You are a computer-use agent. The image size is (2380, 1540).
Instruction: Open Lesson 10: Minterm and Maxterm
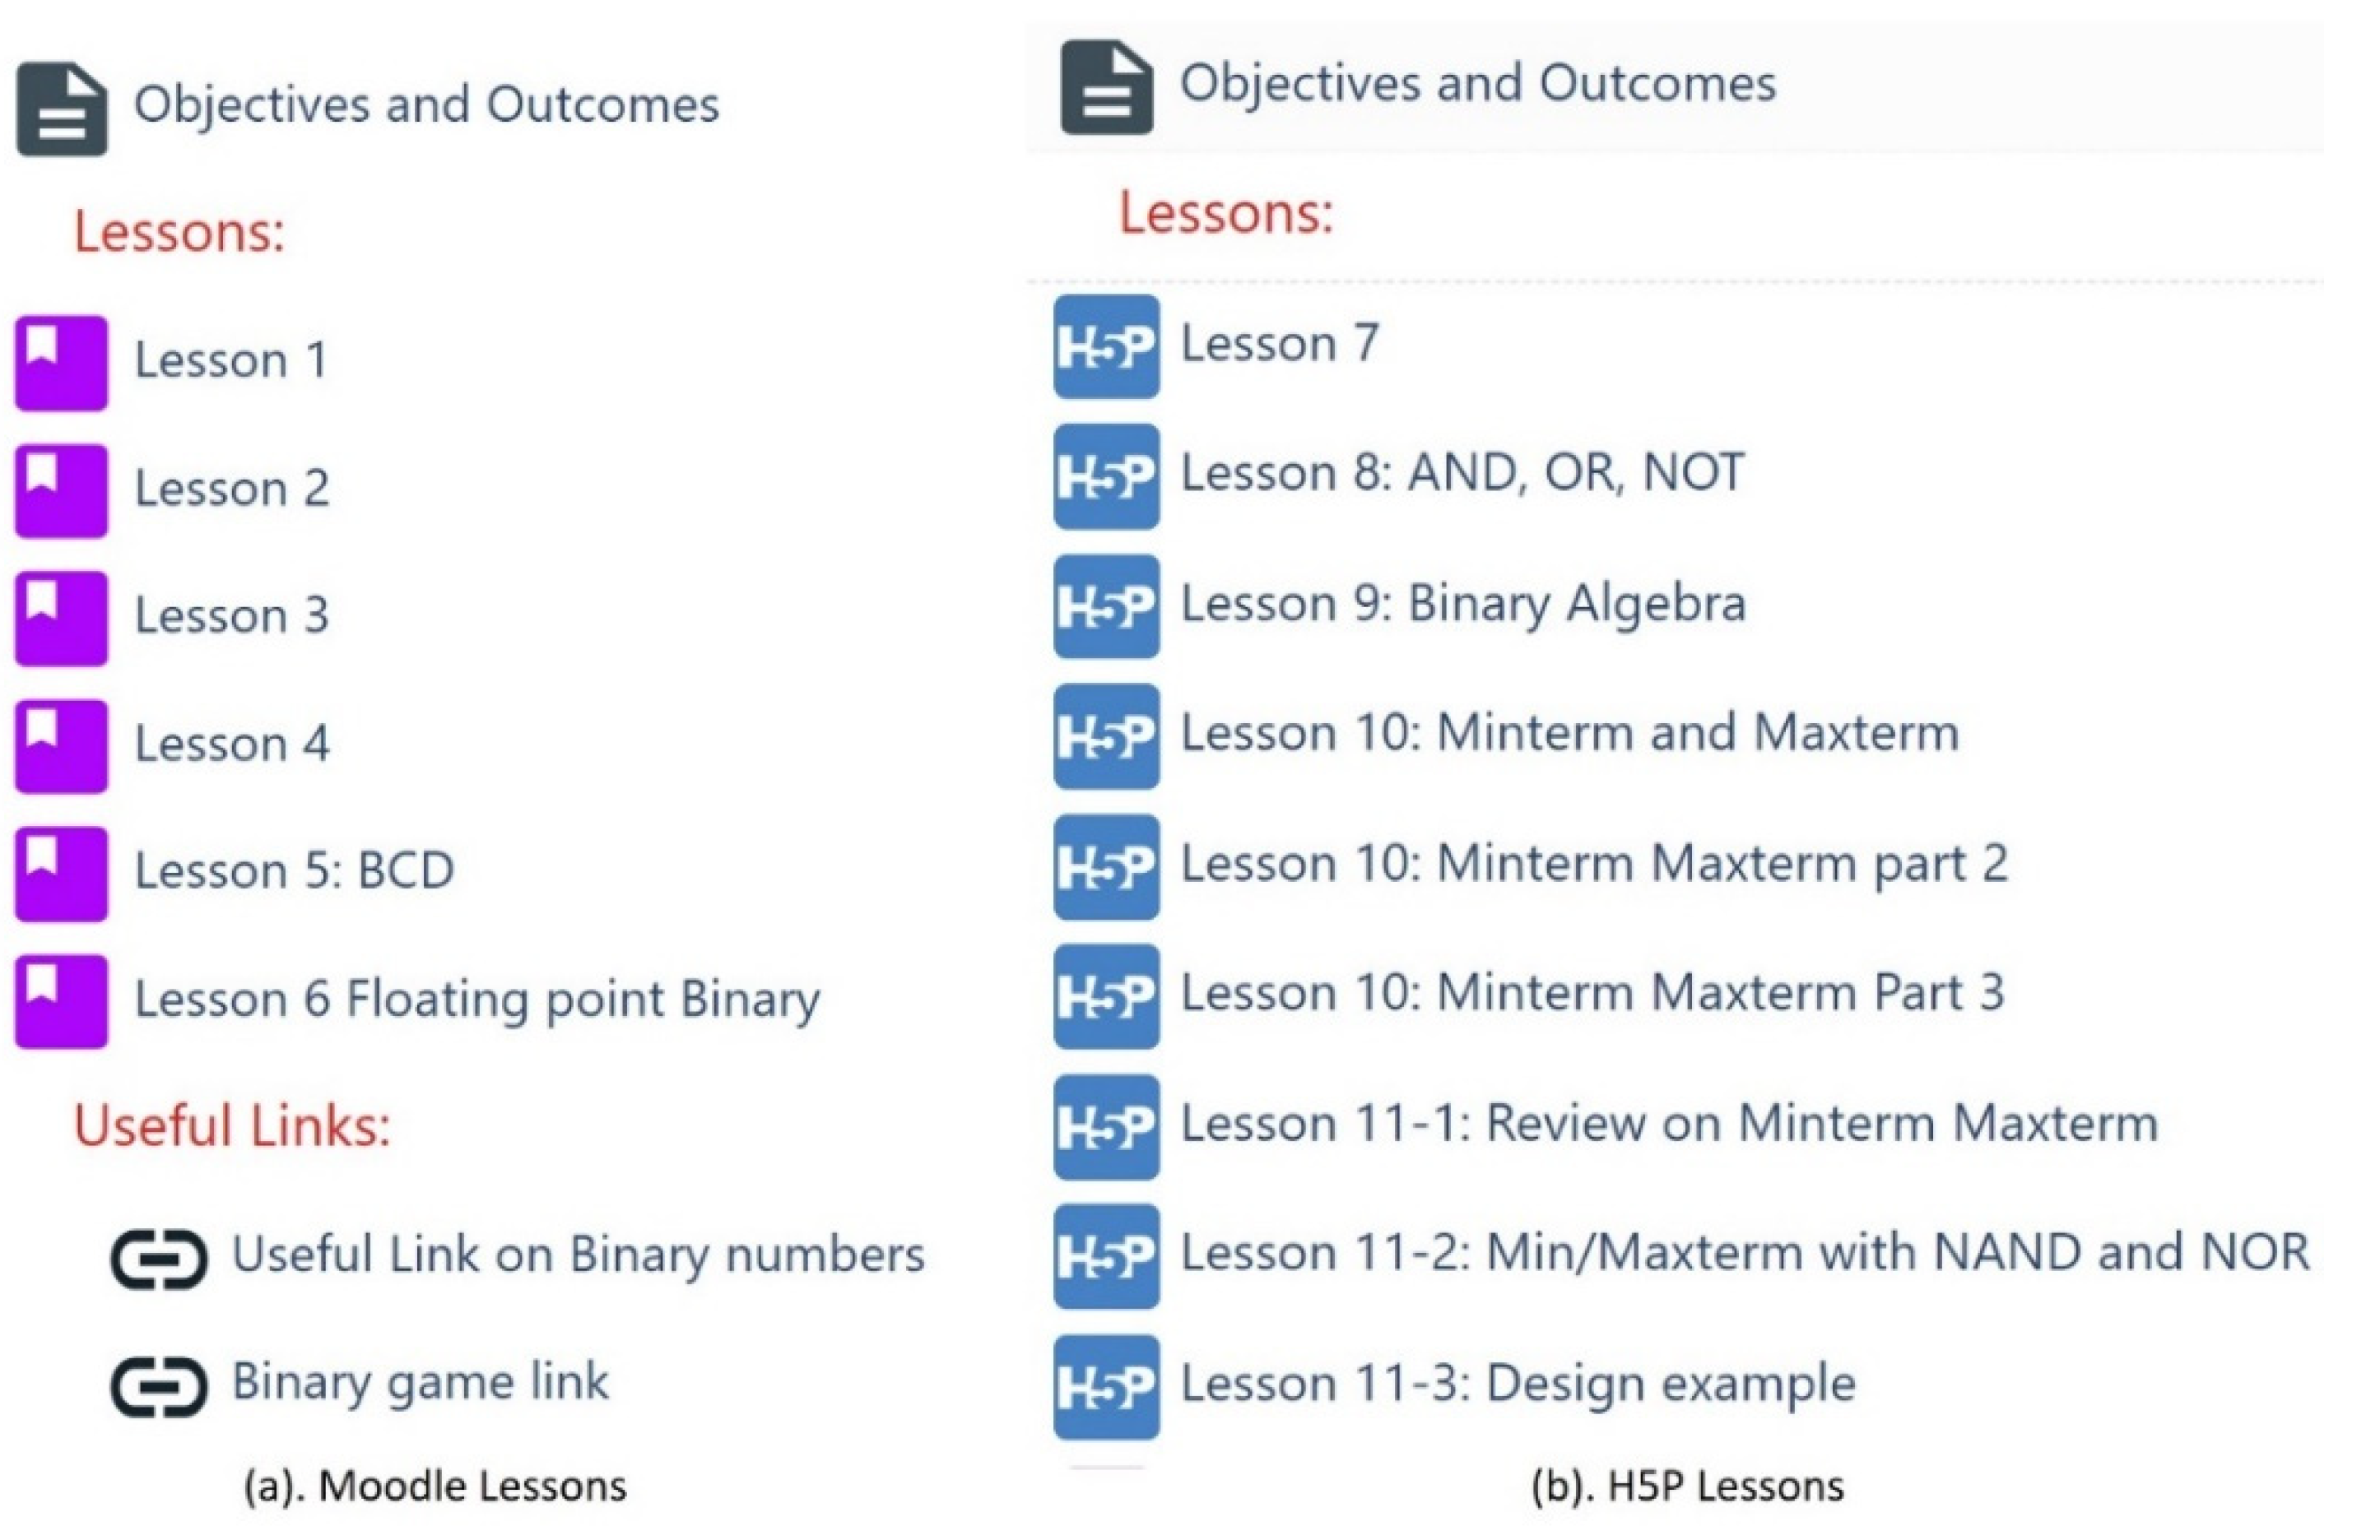click(x=1569, y=734)
